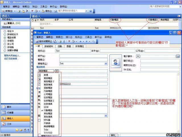The height and width of the screenshot is (137, 182).
Task: Open the address book icon in main toolbar
Action: pyautogui.click(x=55, y=11)
